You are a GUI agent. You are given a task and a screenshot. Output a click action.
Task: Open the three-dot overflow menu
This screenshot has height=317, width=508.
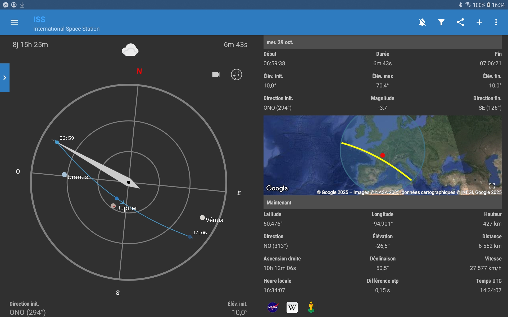[496, 22]
